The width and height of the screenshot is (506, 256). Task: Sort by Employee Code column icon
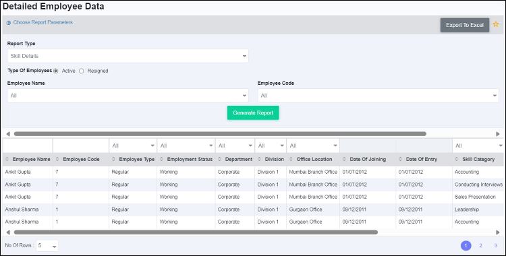(57, 159)
